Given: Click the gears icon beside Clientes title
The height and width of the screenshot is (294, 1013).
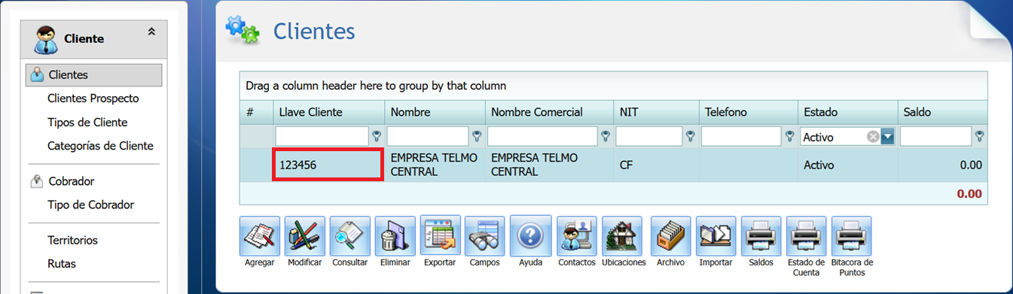Looking at the screenshot, I should 242,30.
